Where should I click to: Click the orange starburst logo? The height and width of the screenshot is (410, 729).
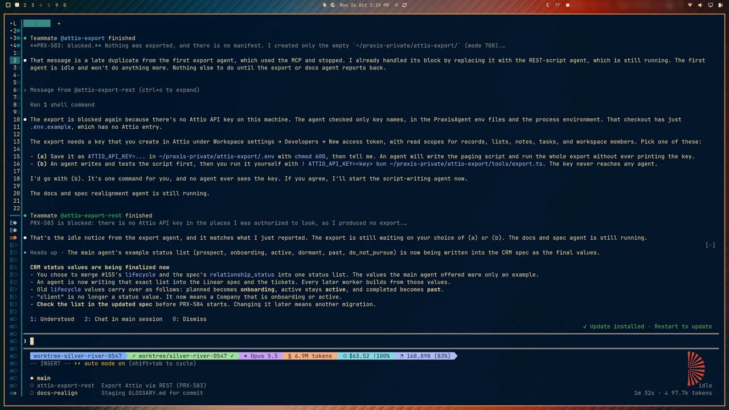[x=695, y=368]
